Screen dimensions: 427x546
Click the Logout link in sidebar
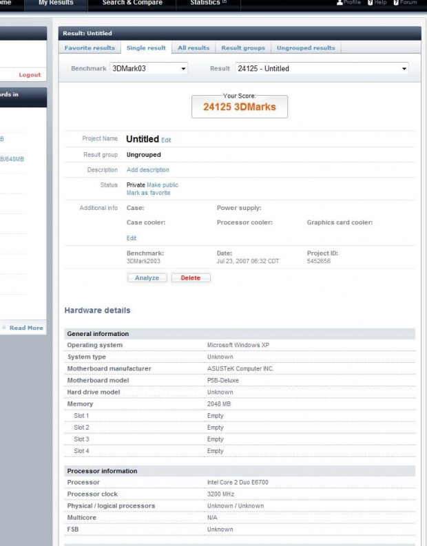pos(30,75)
